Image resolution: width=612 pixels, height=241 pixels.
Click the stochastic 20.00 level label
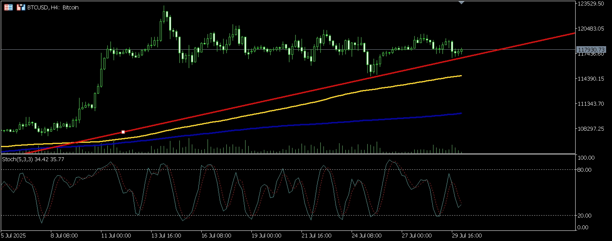coord(586,216)
